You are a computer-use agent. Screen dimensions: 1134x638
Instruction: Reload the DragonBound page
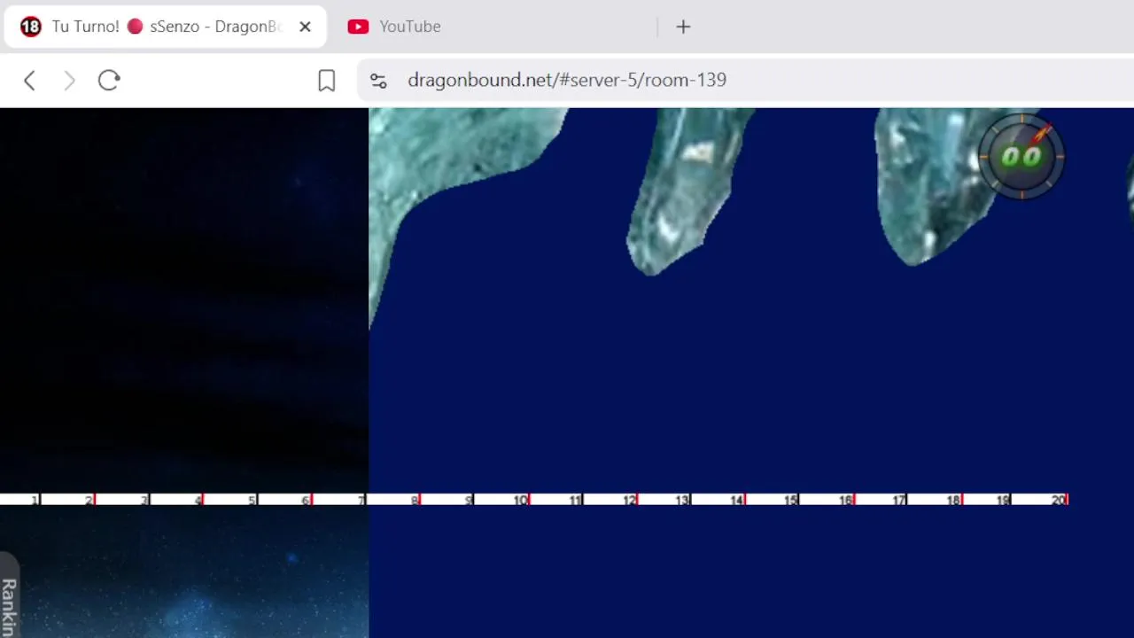coord(109,81)
